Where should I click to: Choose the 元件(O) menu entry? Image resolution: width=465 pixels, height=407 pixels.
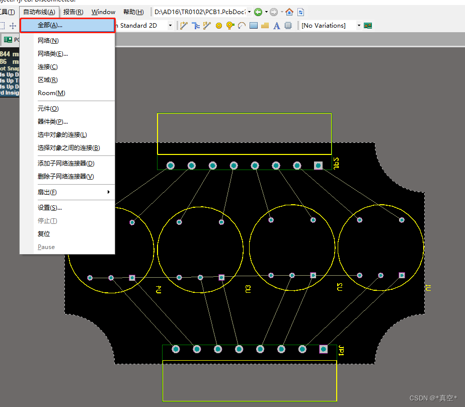pyautogui.click(x=67, y=109)
